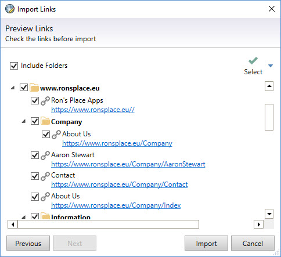The height and width of the screenshot is (257, 281).
Task: Select the Contact tree item
Action: 63,175
